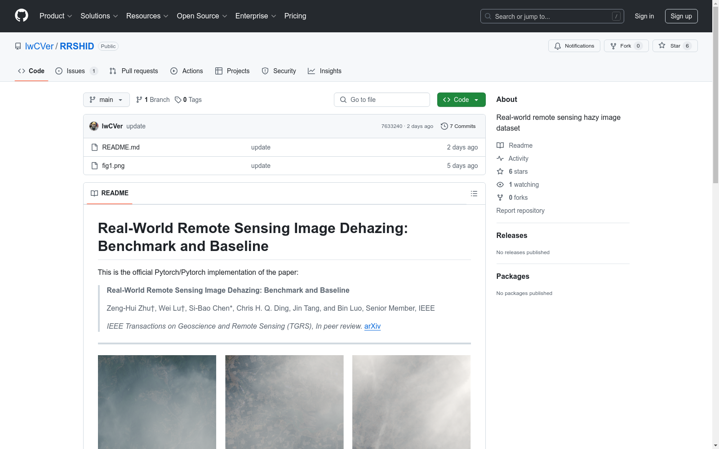
Task: Click the Fork icon for RRSHID
Action: 613,45
